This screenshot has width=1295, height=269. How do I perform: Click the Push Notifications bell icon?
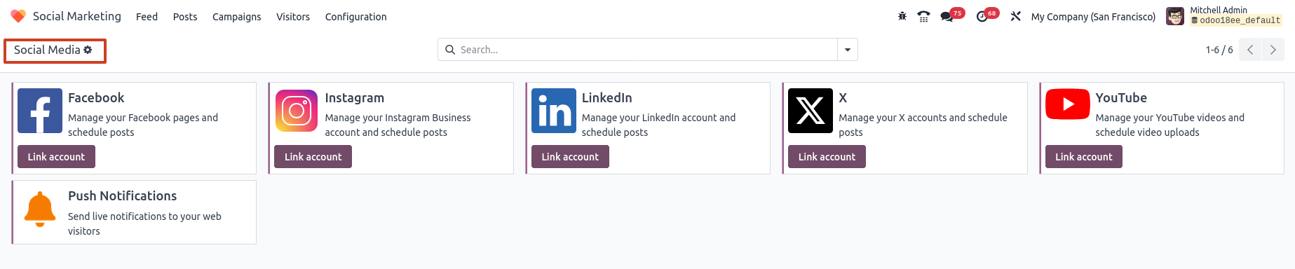click(40, 209)
